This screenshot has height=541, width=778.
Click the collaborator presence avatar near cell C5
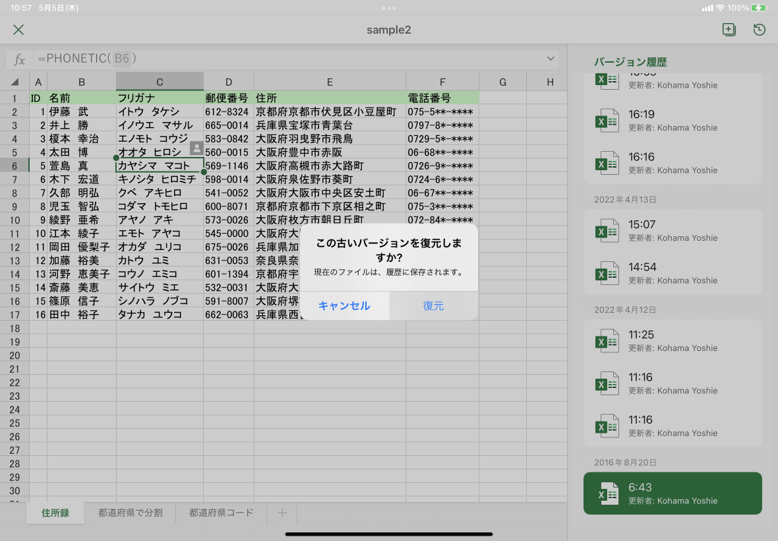[196, 149]
